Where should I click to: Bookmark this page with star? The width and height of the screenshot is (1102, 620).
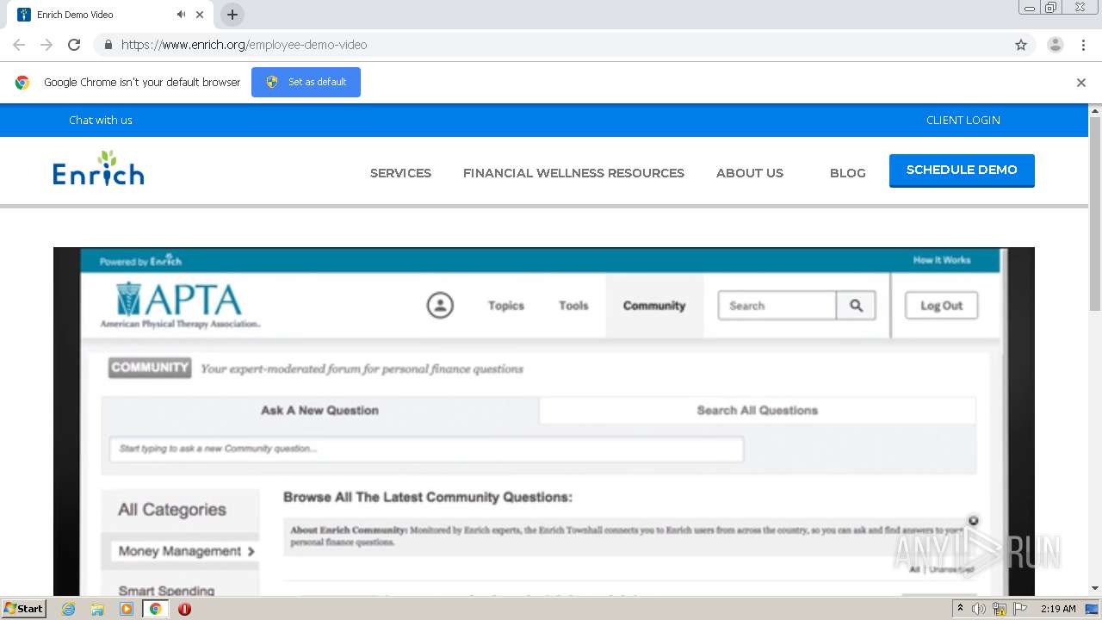1021,45
